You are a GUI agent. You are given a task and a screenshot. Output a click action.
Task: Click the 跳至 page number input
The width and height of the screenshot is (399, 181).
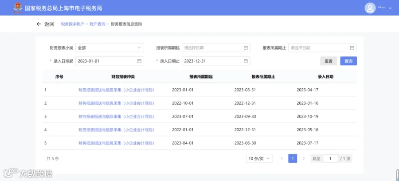coord(330,158)
